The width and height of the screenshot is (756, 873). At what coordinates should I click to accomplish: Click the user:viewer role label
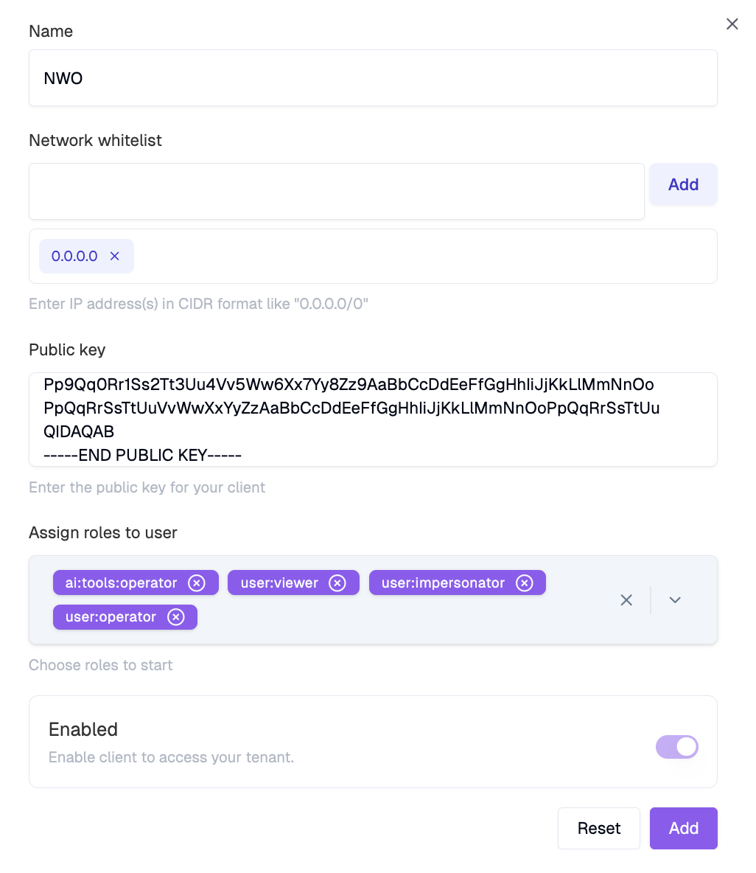click(x=279, y=583)
